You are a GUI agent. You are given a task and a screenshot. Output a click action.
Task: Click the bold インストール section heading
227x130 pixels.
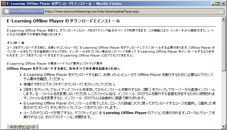pyautogui.click(x=15, y=43)
